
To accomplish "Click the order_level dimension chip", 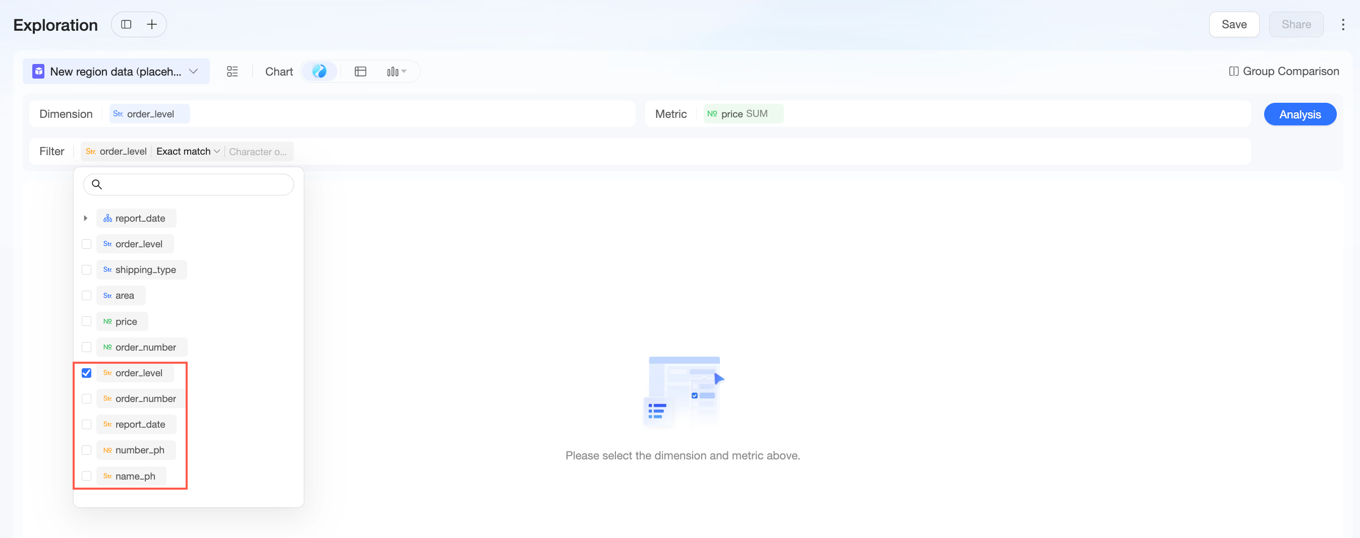I will pyautogui.click(x=149, y=114).
